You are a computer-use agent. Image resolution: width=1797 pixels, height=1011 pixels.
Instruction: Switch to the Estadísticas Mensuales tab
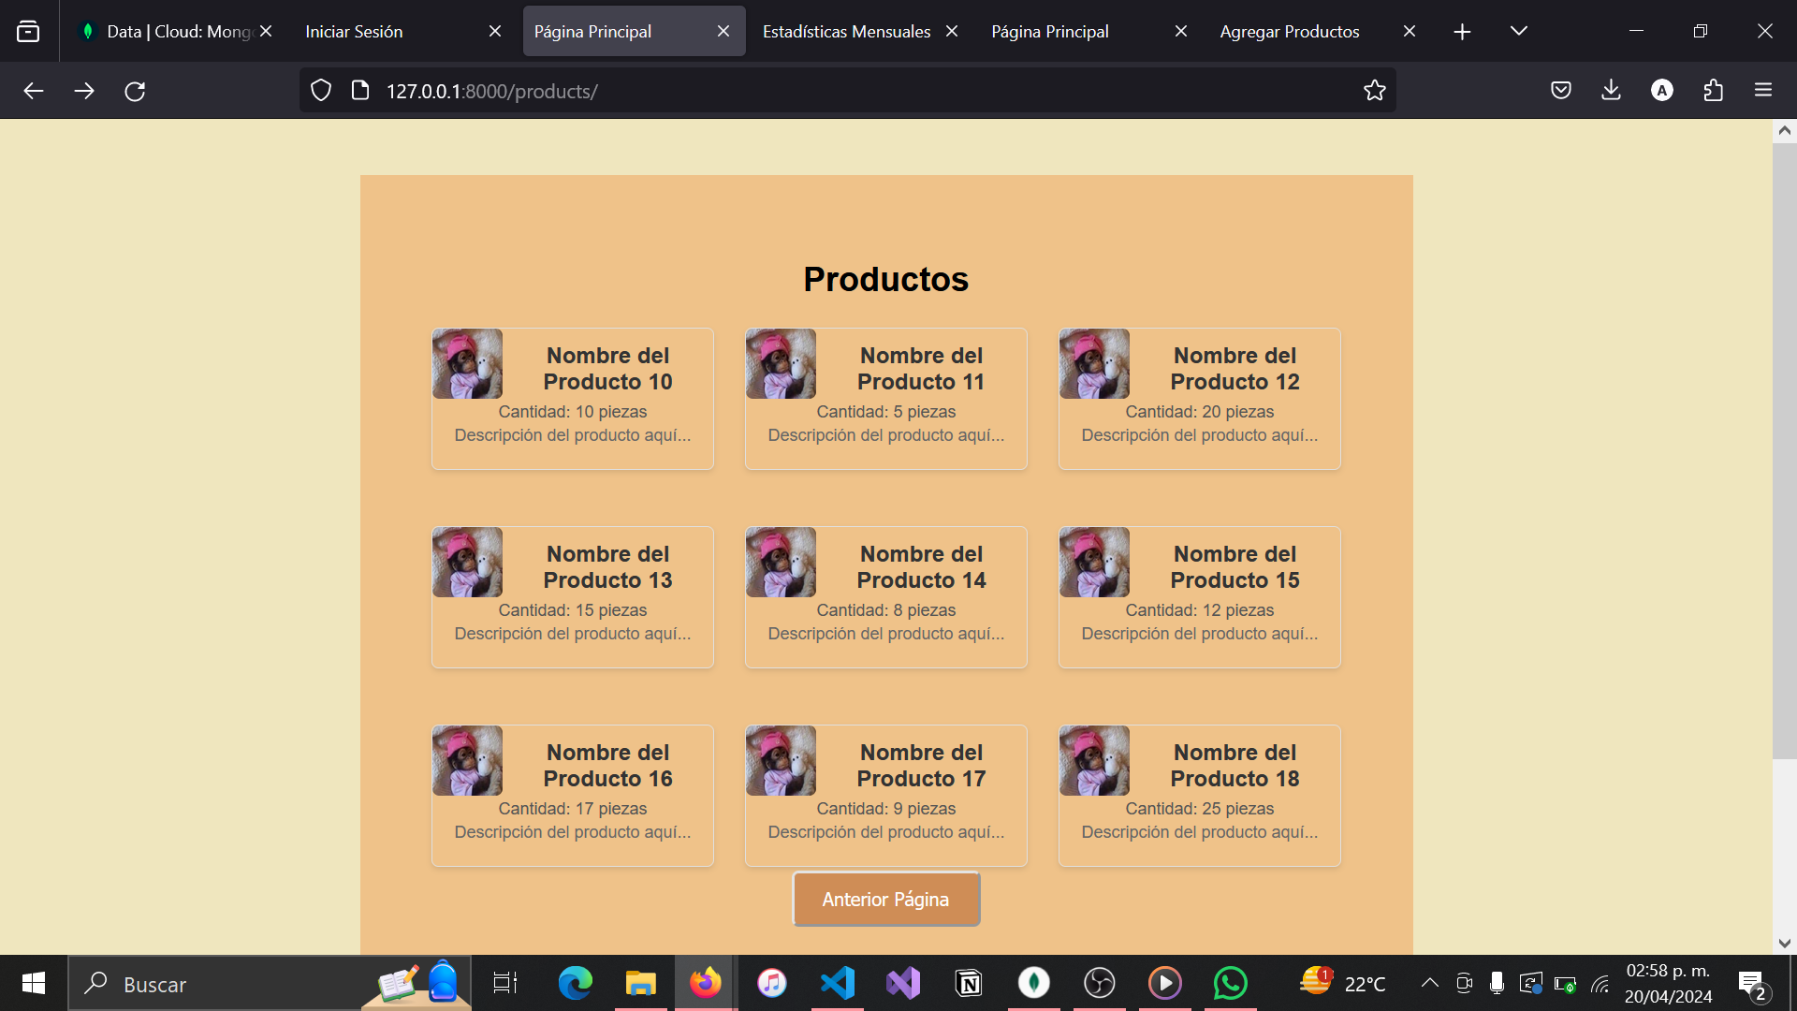click(846, 31)
